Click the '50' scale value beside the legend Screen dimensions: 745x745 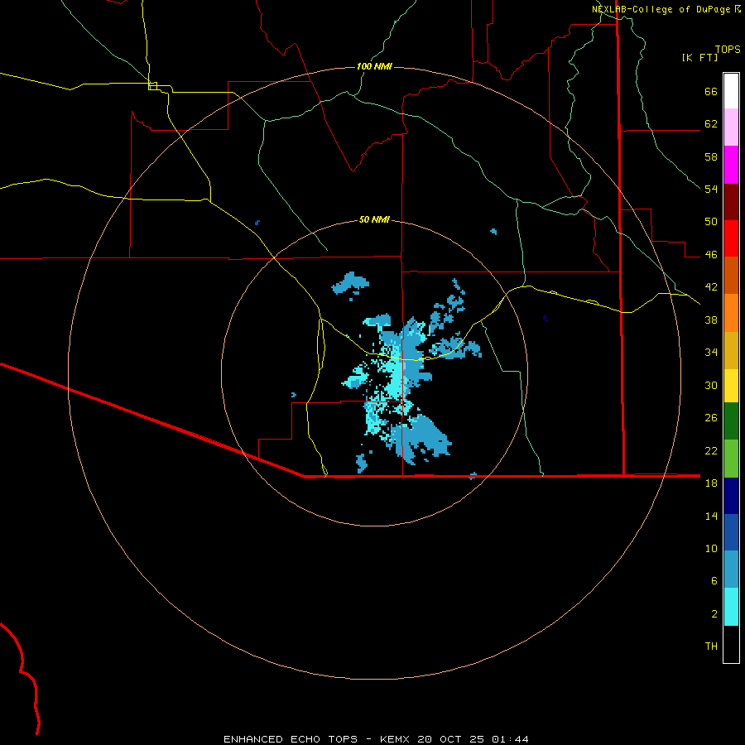[x=711, y=222]
